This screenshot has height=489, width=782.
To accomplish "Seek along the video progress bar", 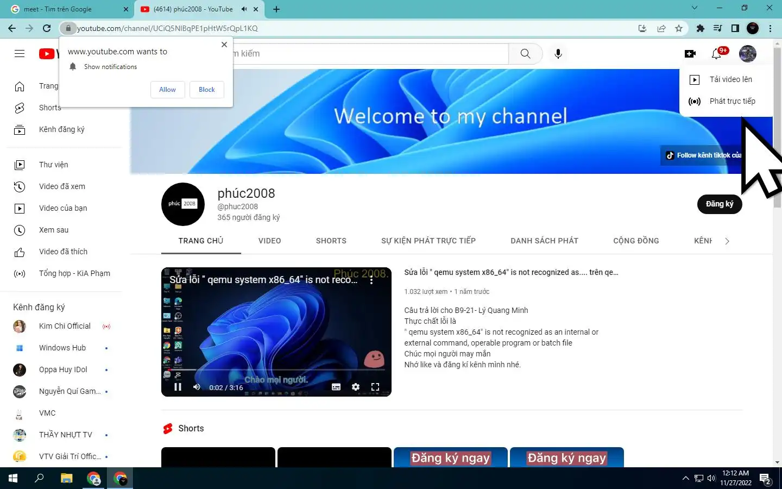I will 276,370.
